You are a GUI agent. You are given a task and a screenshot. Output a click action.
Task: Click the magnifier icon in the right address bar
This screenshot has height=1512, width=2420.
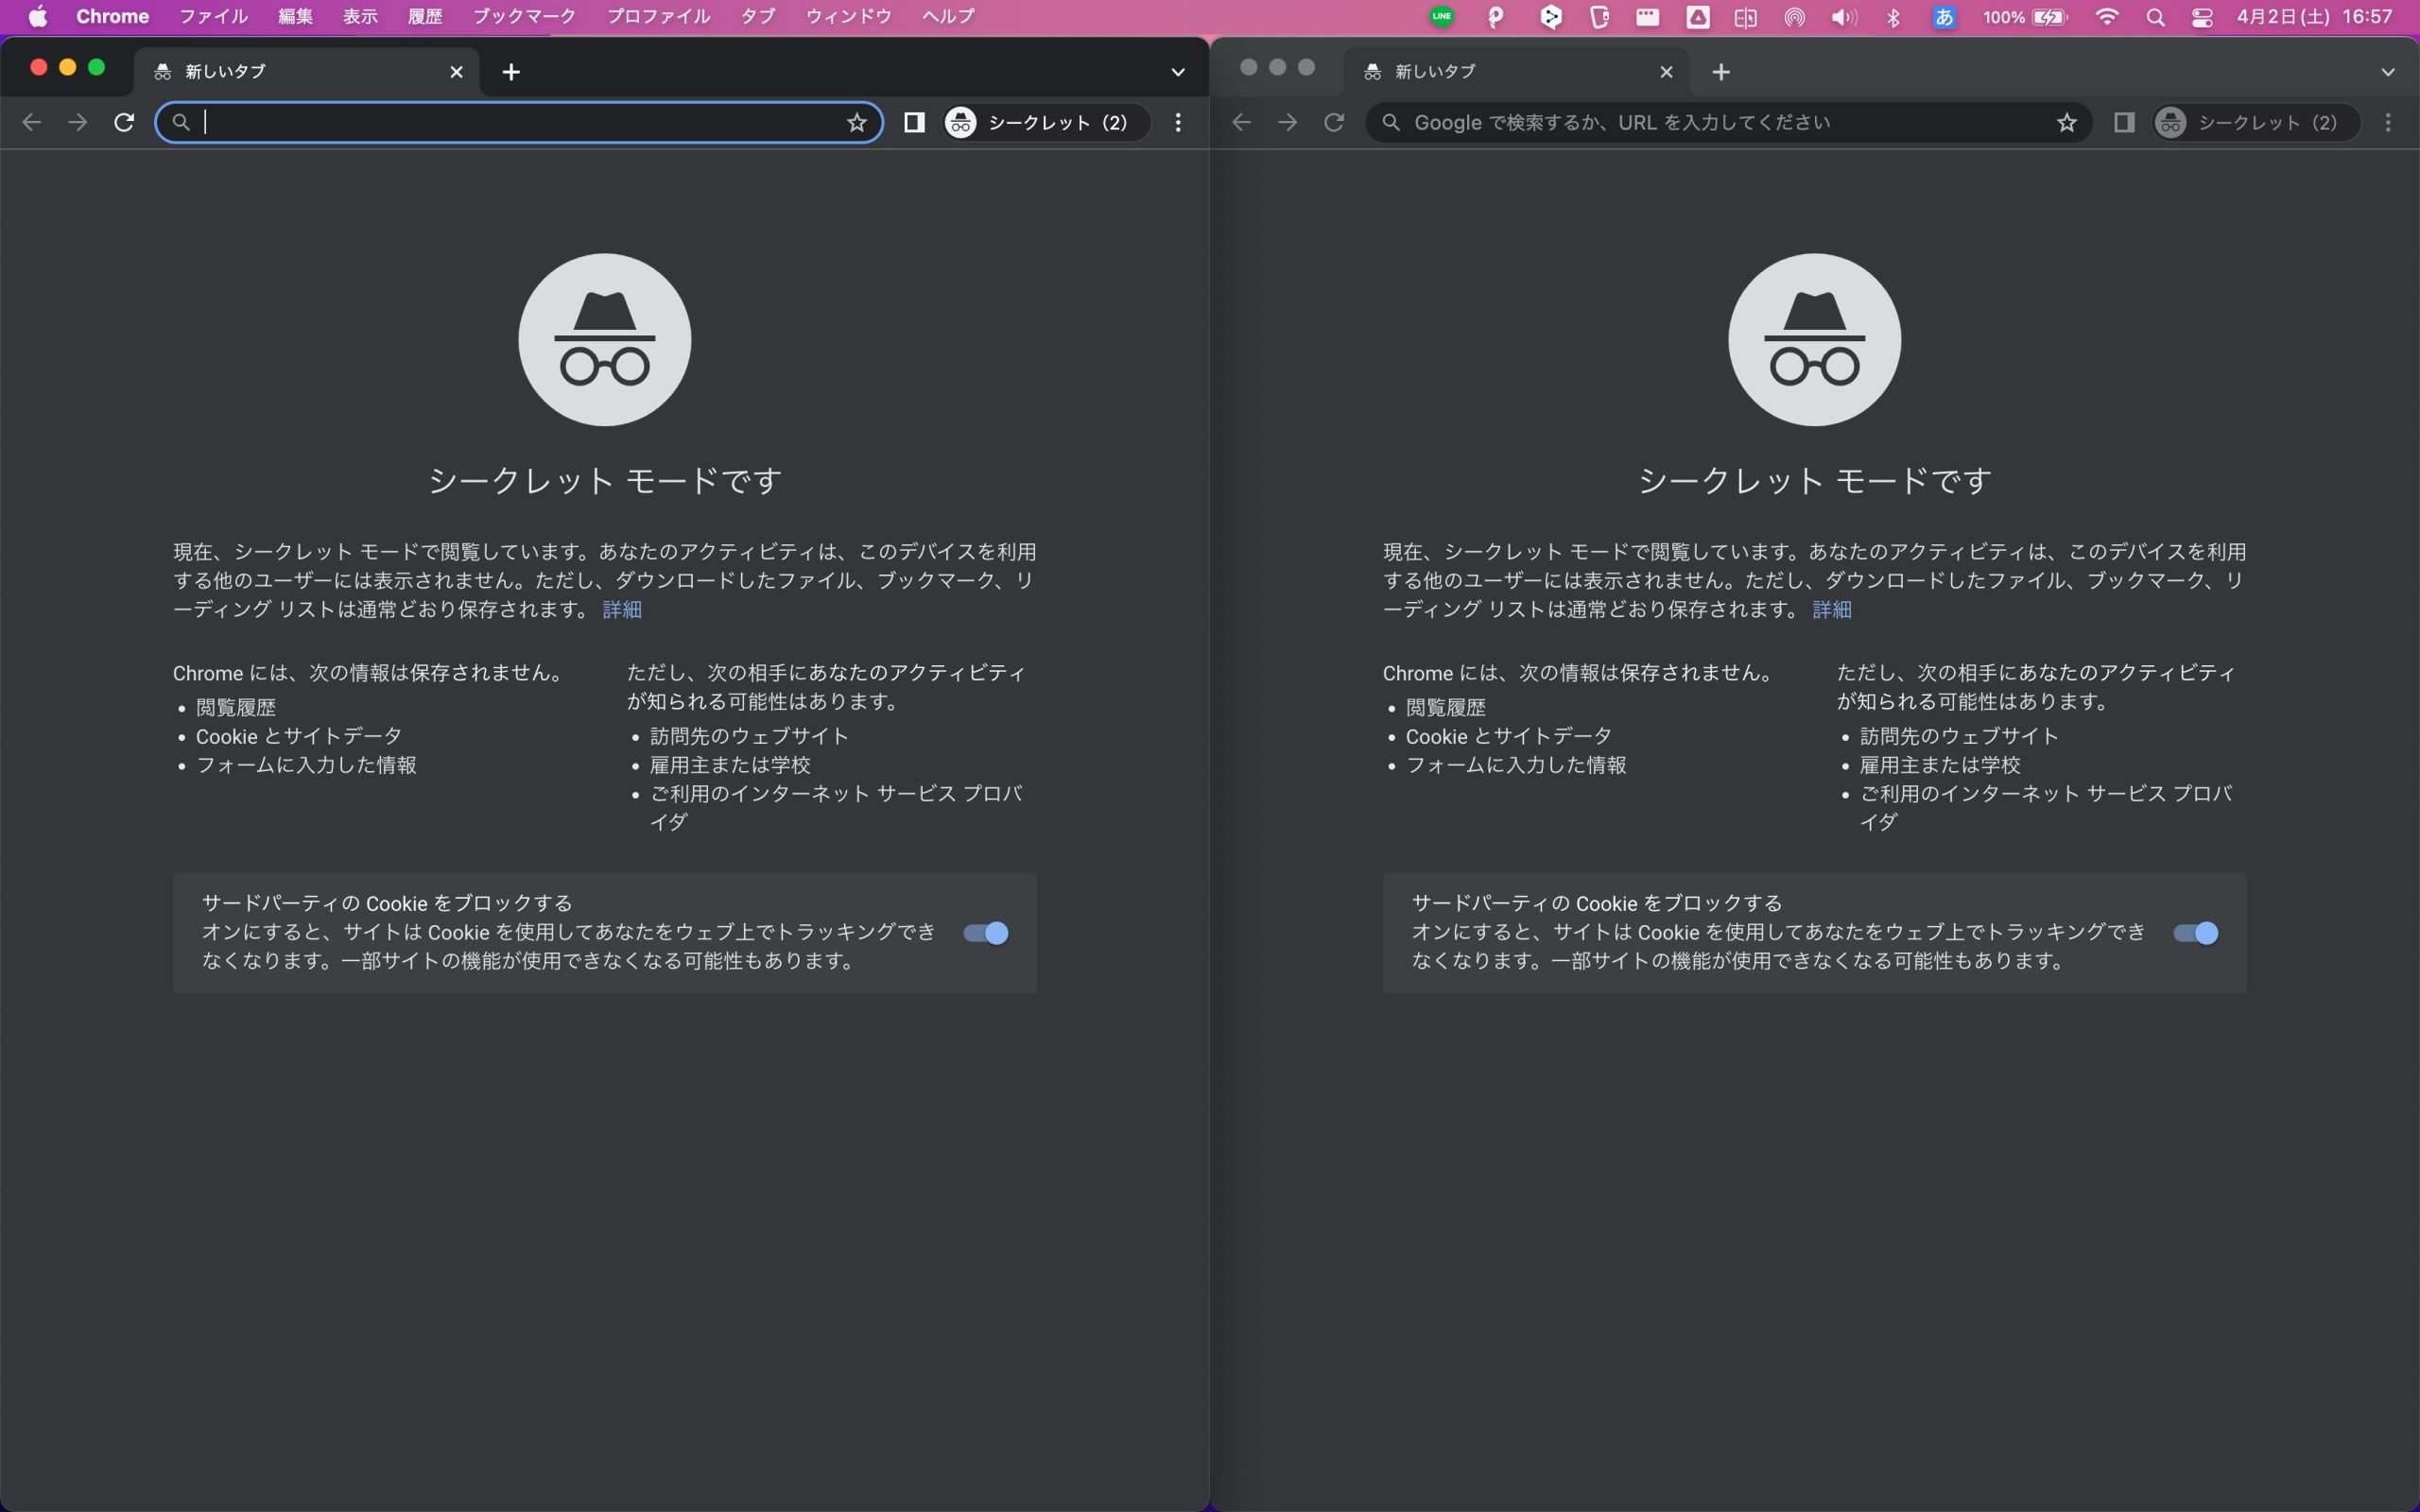pos(1391,122)
